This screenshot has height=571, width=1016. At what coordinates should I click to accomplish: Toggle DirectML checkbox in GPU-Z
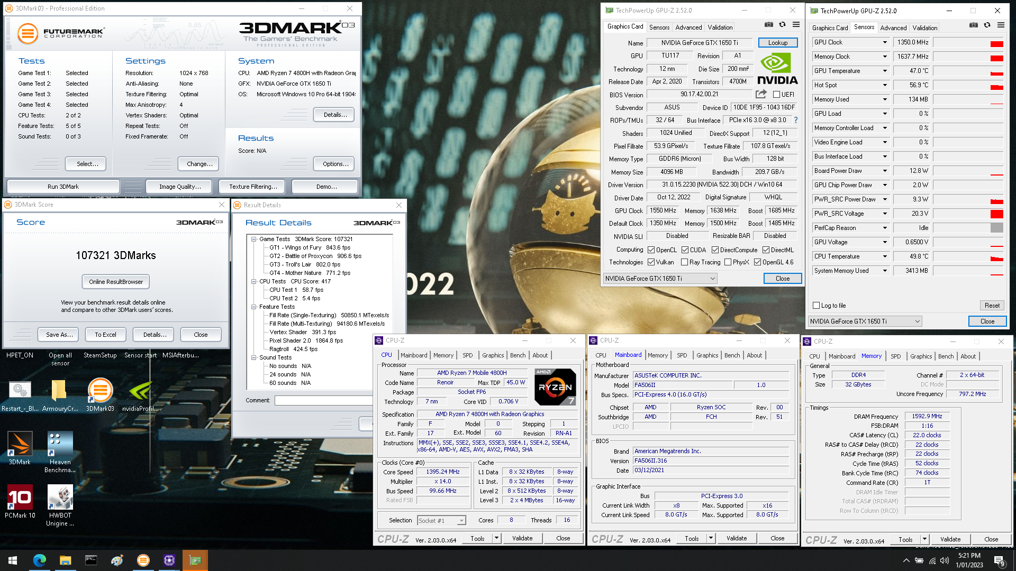pyautogui.click(x=766, y=250)
